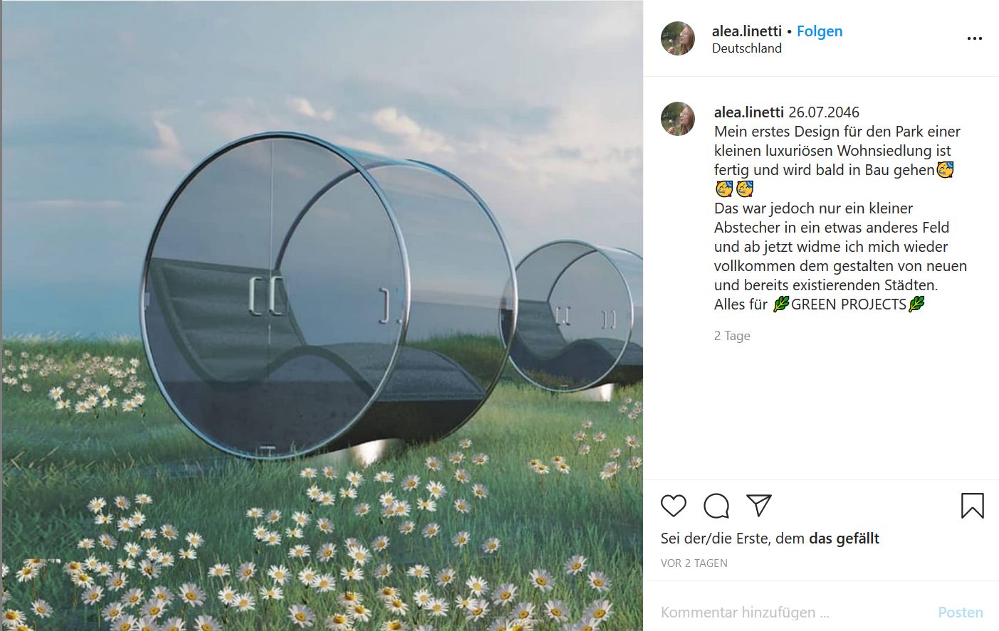The width and height of the screenshot is (999, 631).
Task: Follow the account via Folgen
Action: coord(820,31)
